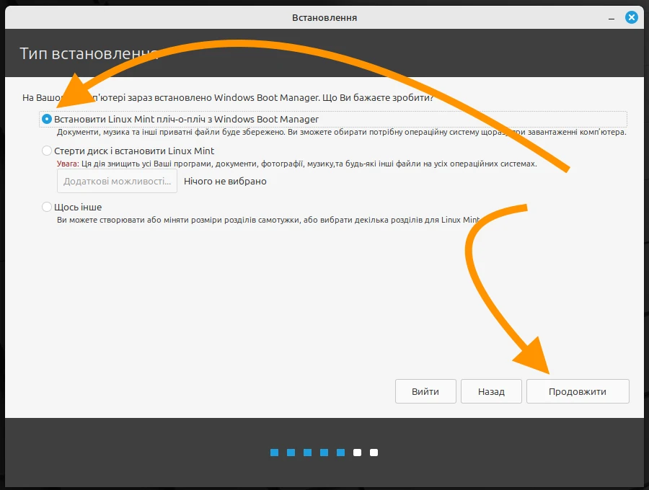Screen dimensions: 649x490
Task: Click the 'Нічого не вибрано' status text
Action: click(225, 181)
